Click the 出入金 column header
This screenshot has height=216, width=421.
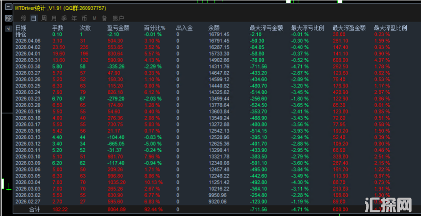coord(185,28)
